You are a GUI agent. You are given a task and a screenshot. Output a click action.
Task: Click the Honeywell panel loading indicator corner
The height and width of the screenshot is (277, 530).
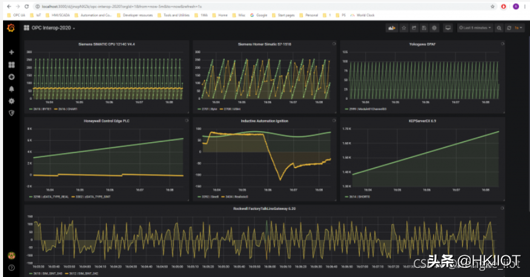click(187, 120)
